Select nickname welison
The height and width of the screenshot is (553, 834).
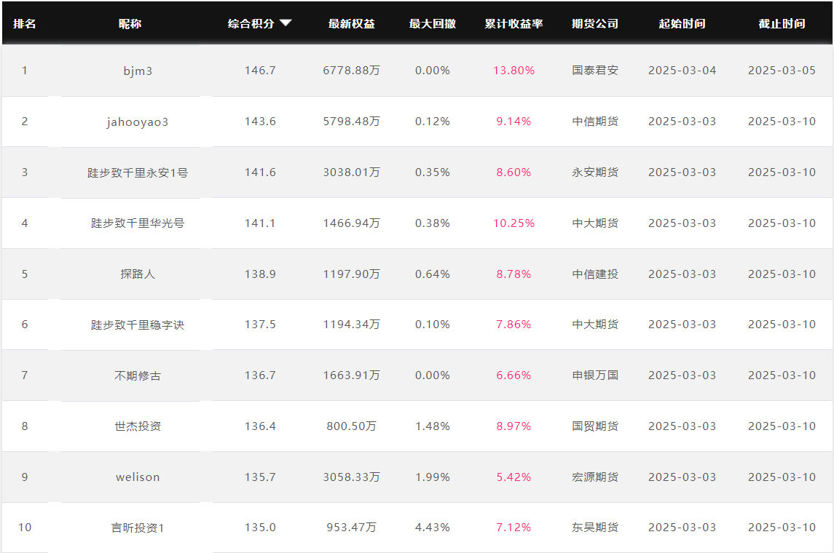pyautogui.click(x=138, y=477)
